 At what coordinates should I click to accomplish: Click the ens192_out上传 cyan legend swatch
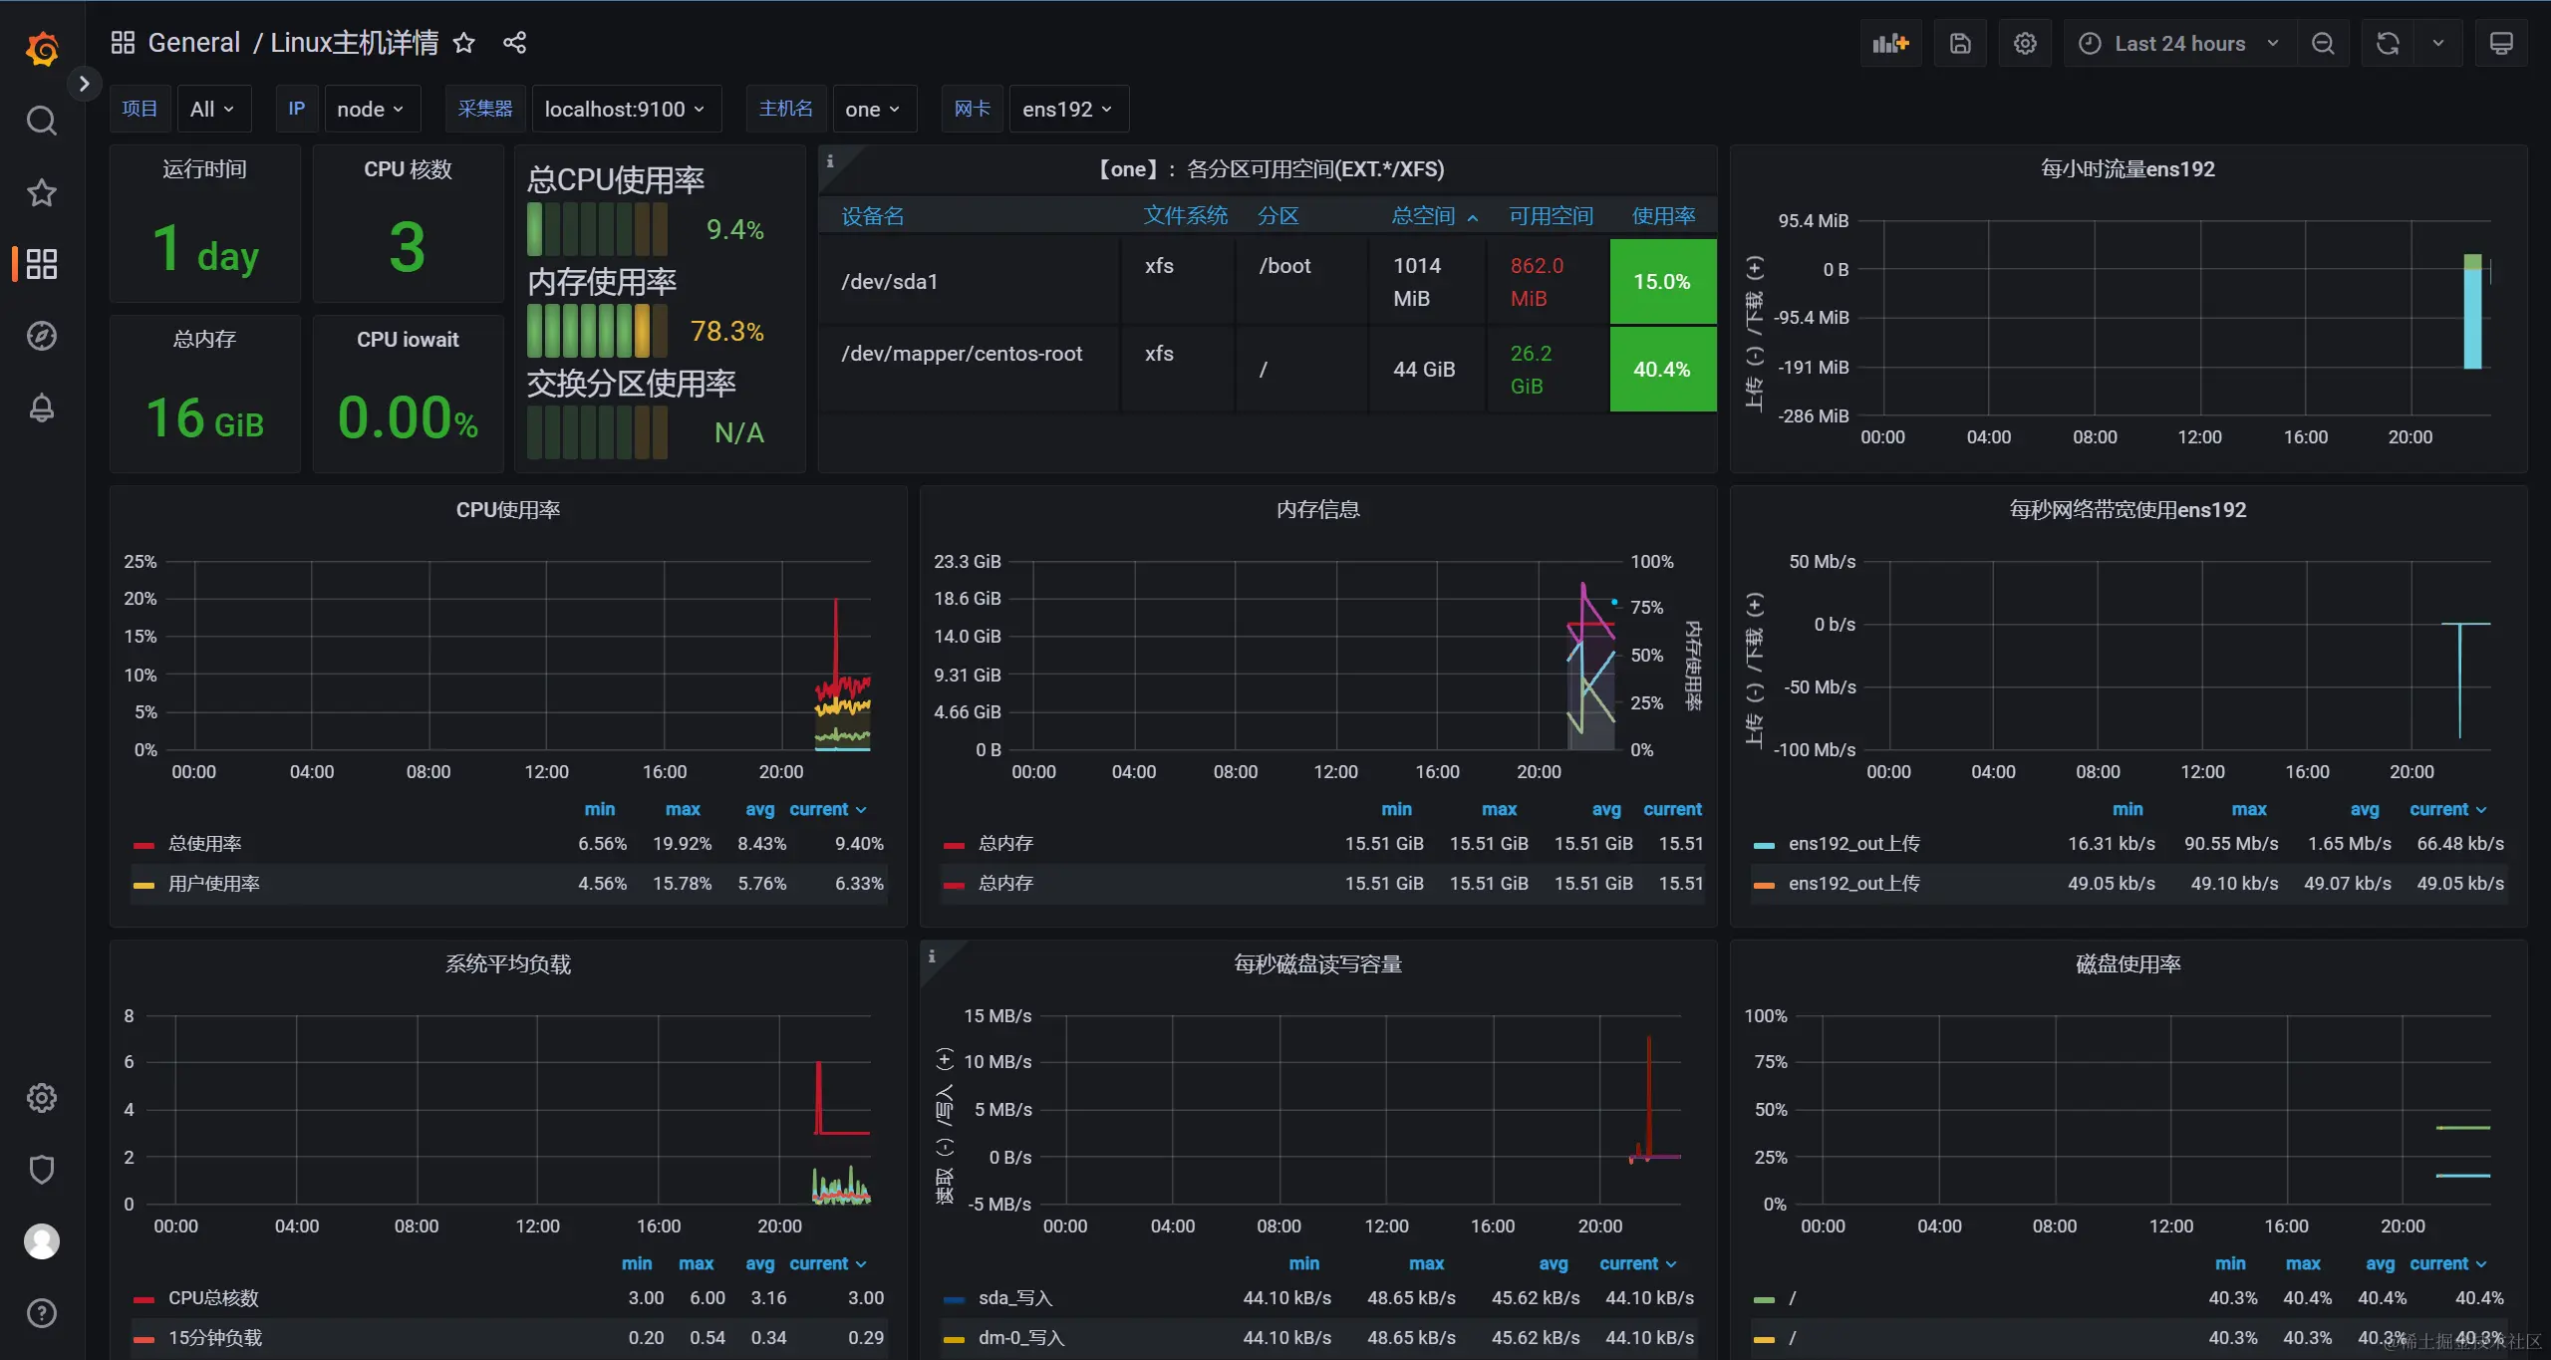click(1764, 845)
